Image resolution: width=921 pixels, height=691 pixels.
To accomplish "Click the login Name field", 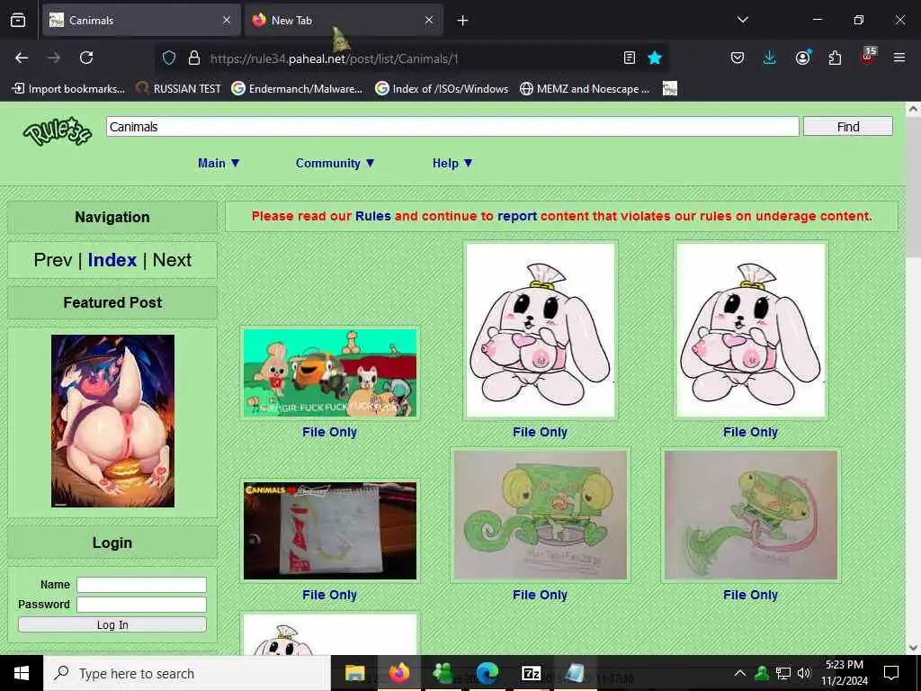I will click(x=141, y=585).
